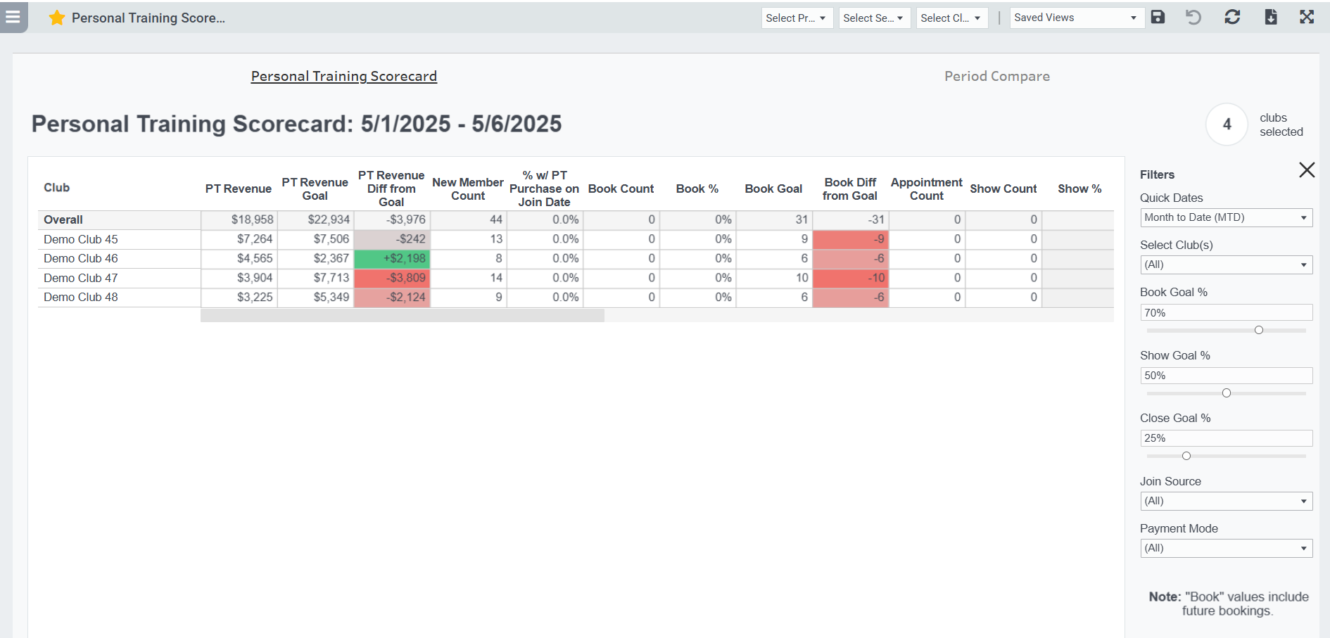Click the Book Goal % input showing 70%
1330x638 pixels.
coord(1226,312)
